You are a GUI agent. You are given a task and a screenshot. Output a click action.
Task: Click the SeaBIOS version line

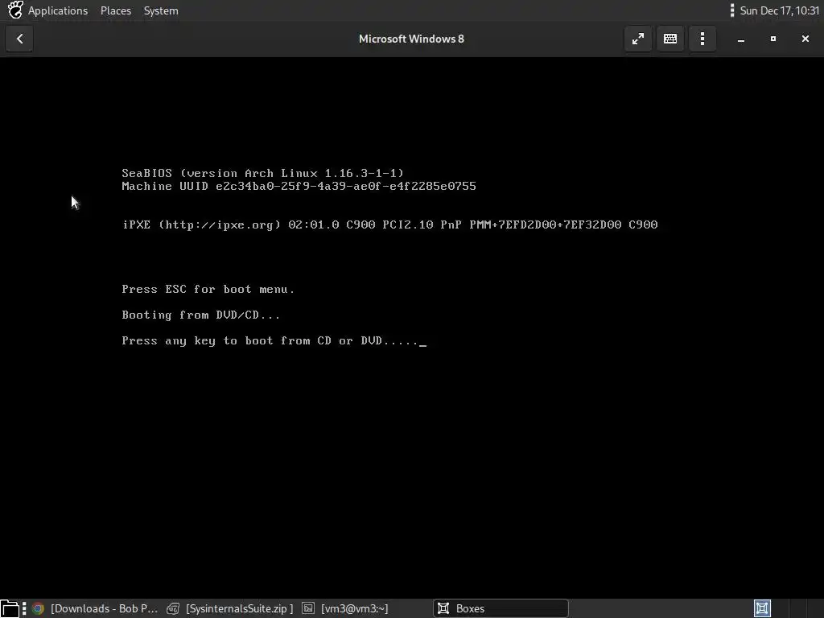click(x=263, y=174)
